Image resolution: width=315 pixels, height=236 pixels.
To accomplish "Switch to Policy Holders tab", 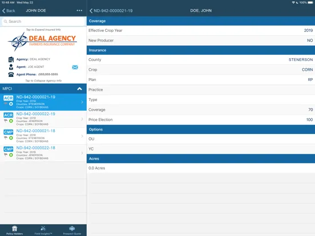I will pos(14,230).
